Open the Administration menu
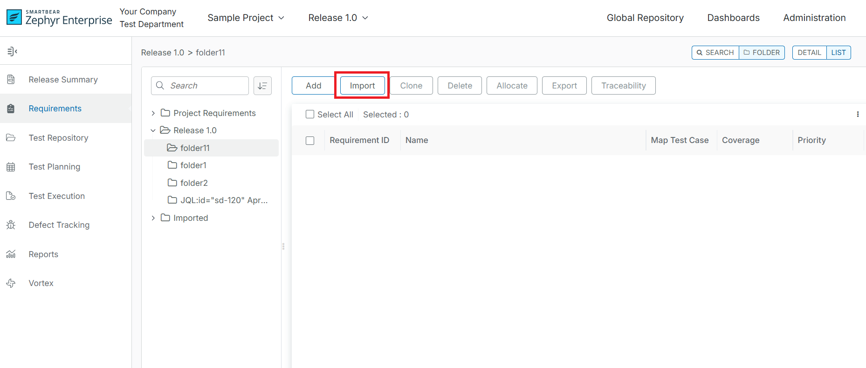 pos(814,18)
